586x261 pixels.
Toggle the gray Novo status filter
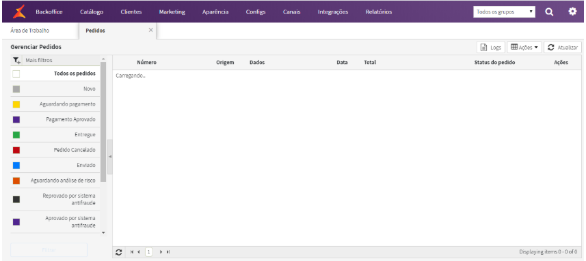(16, 89)
